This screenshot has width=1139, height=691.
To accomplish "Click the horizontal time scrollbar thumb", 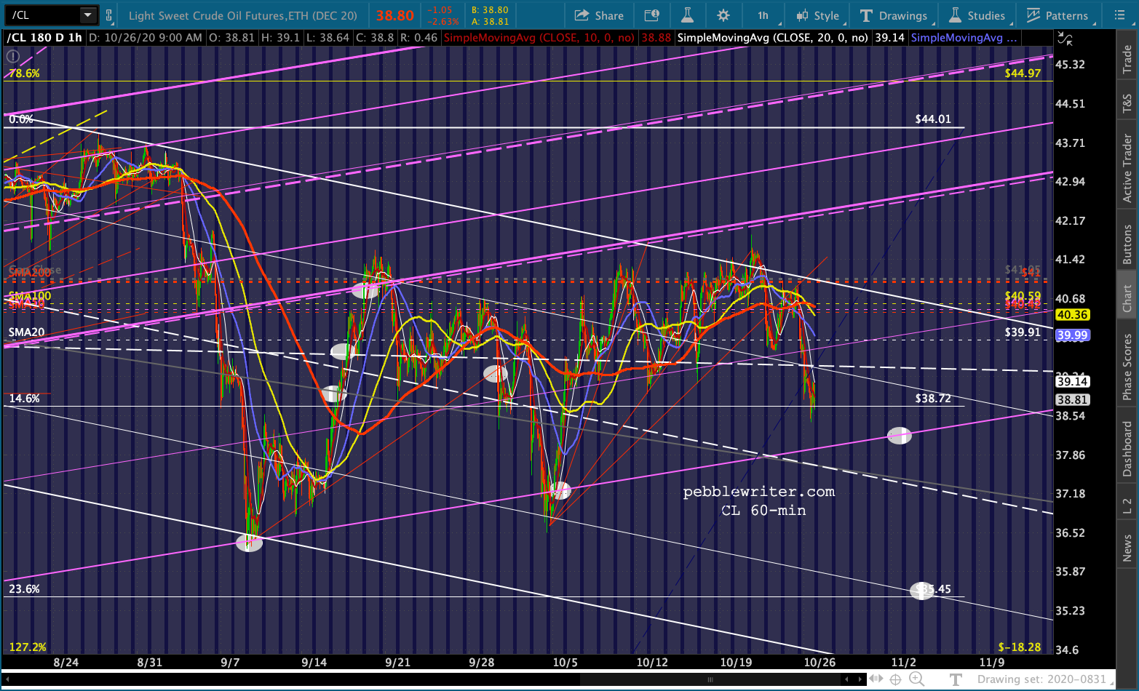I will (x=710, y=679).
